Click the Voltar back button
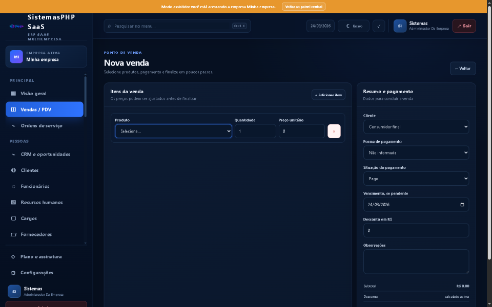The height and width of the screenshot is (307, 492). (463, 69)
